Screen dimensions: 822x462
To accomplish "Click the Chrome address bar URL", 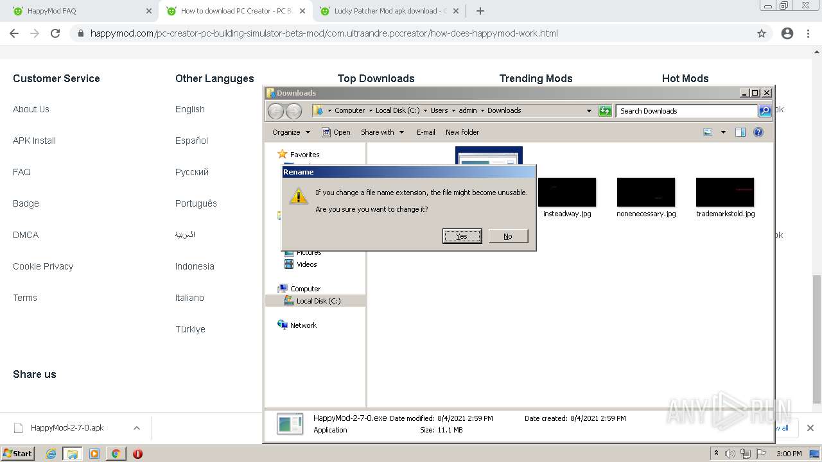I will point(324,33).
